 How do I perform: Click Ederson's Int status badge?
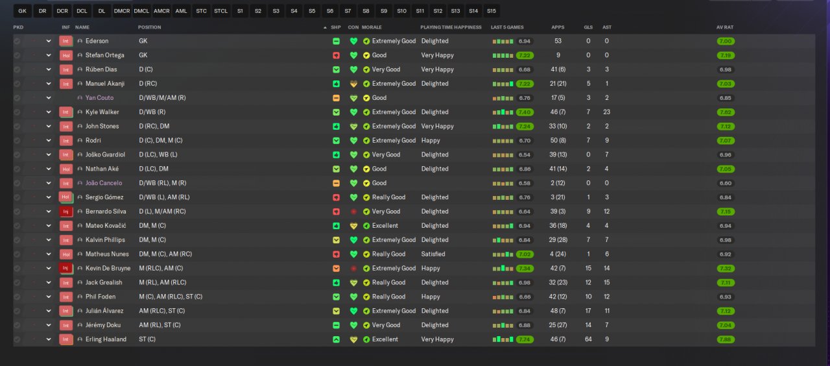tap(65, 41)
